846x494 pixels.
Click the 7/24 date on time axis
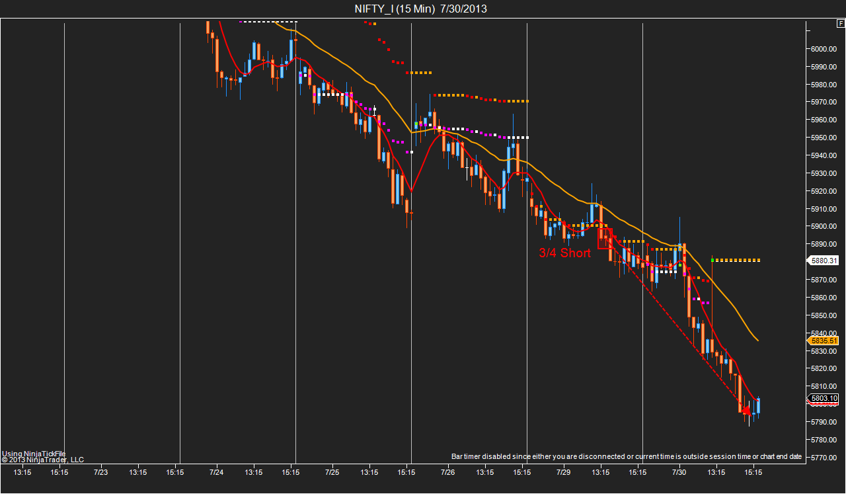pyautogui.click(x=216, y=473)
